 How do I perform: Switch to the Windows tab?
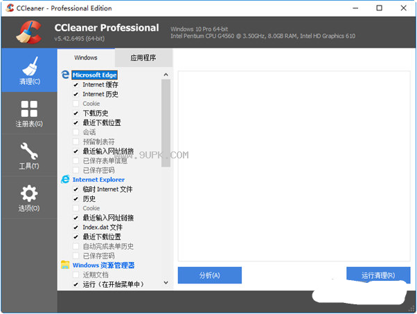[86, 57]
